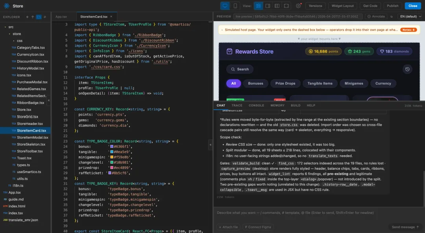This screenshot has height=233, width=425.
Task: Open the TRACE tab
Action: 237,105
